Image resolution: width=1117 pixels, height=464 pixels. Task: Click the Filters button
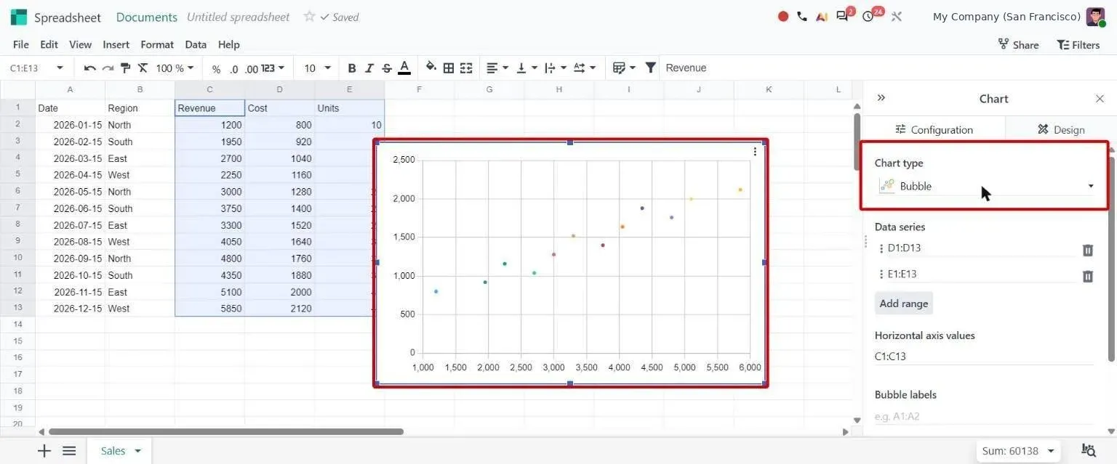(1078, 44)
